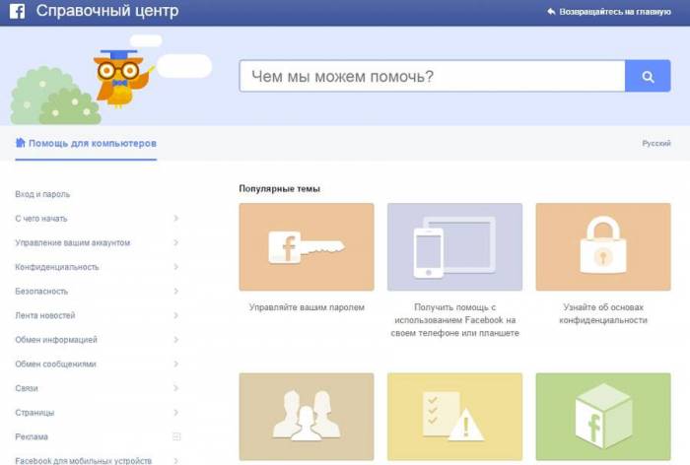Open the checklist warning tile

pyautogui.click(x=454, y=416)
